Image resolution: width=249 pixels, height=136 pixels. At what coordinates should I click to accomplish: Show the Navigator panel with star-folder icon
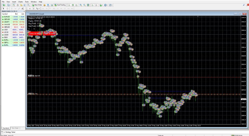click(x=21, y=5)
